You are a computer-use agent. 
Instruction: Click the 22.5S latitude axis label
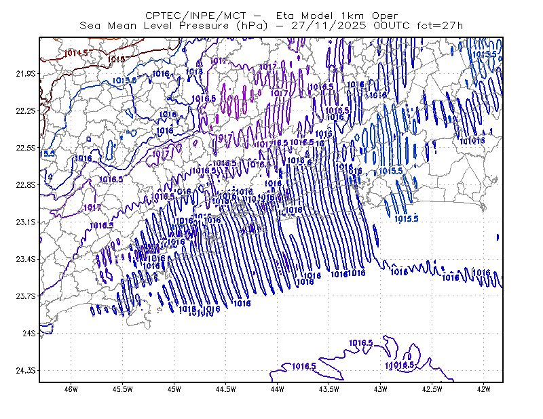point(26,148)
